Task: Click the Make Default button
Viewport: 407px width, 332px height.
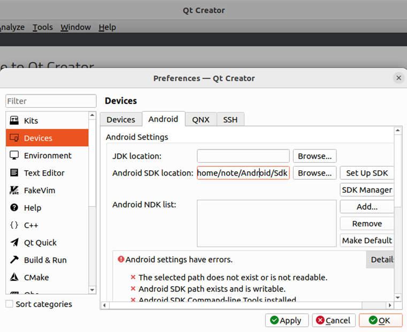Action: [367, 240]
